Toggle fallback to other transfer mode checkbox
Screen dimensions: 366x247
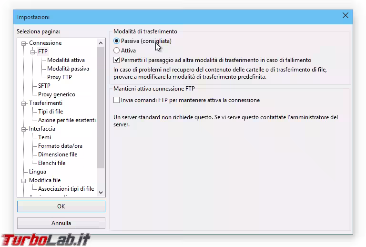click(x=117, y=60)
